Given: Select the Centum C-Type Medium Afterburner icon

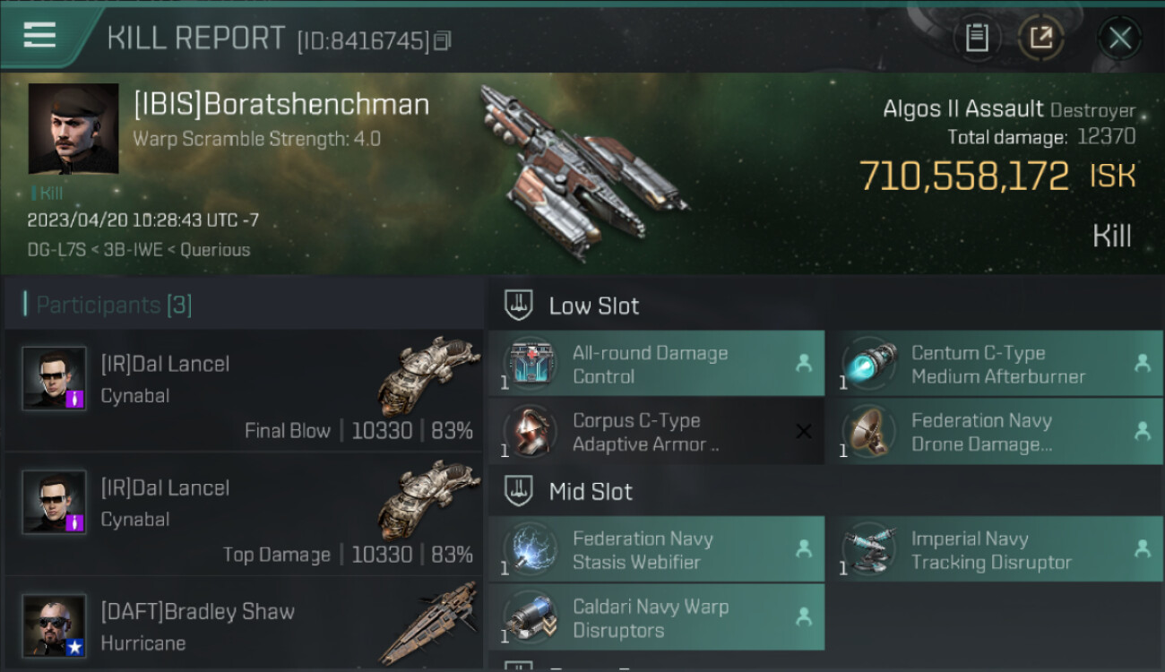Looking at the screenshot, I should point(870,365).
